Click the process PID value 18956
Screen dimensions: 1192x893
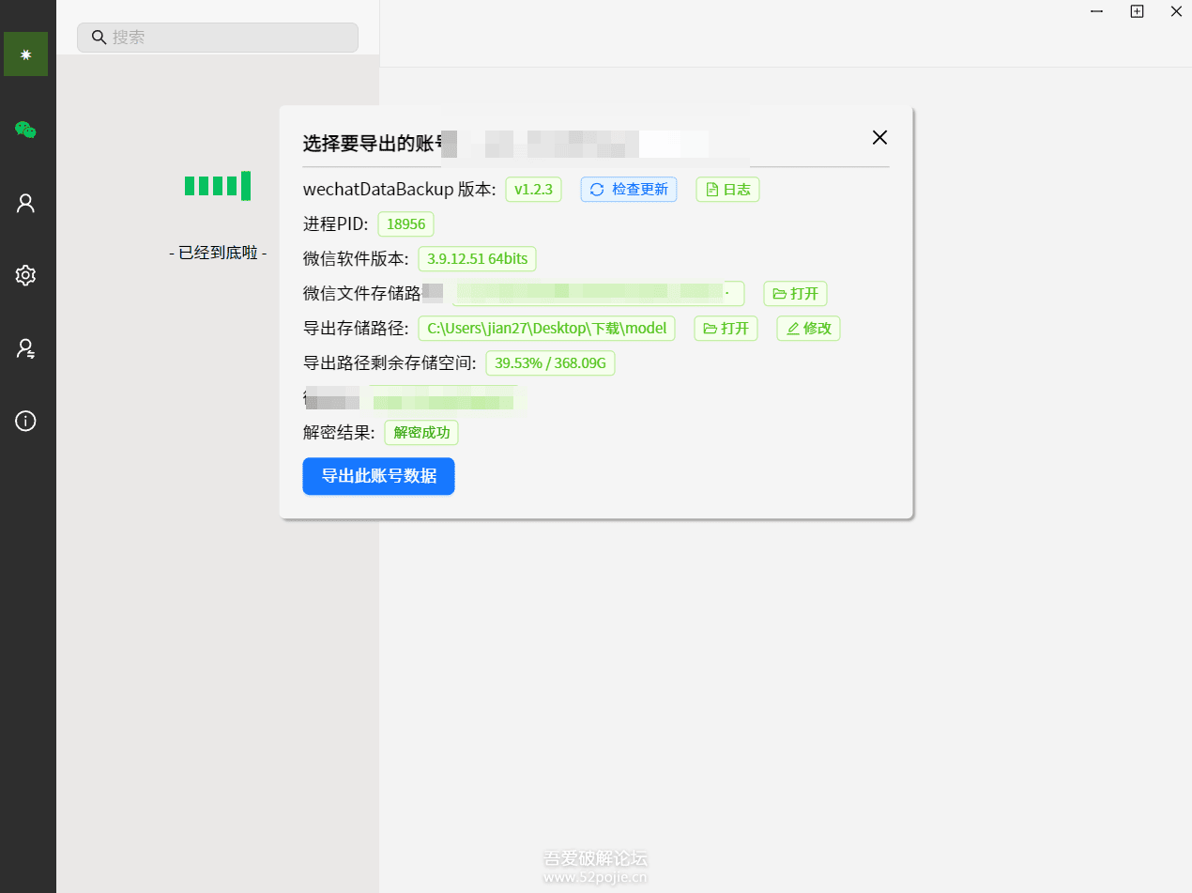click(405, 224)
